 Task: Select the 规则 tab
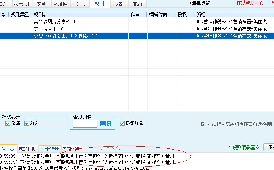(x=100, y=4)
